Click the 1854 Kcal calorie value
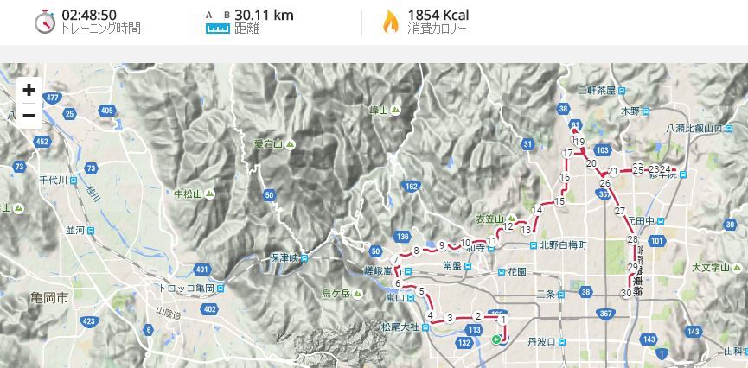The image size is (748, 368). (x=438, y=16)
